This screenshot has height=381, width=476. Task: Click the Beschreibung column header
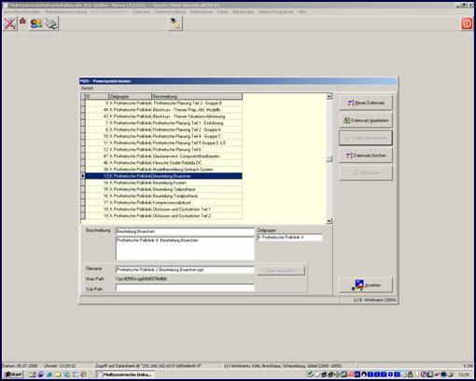coord(197,96)
